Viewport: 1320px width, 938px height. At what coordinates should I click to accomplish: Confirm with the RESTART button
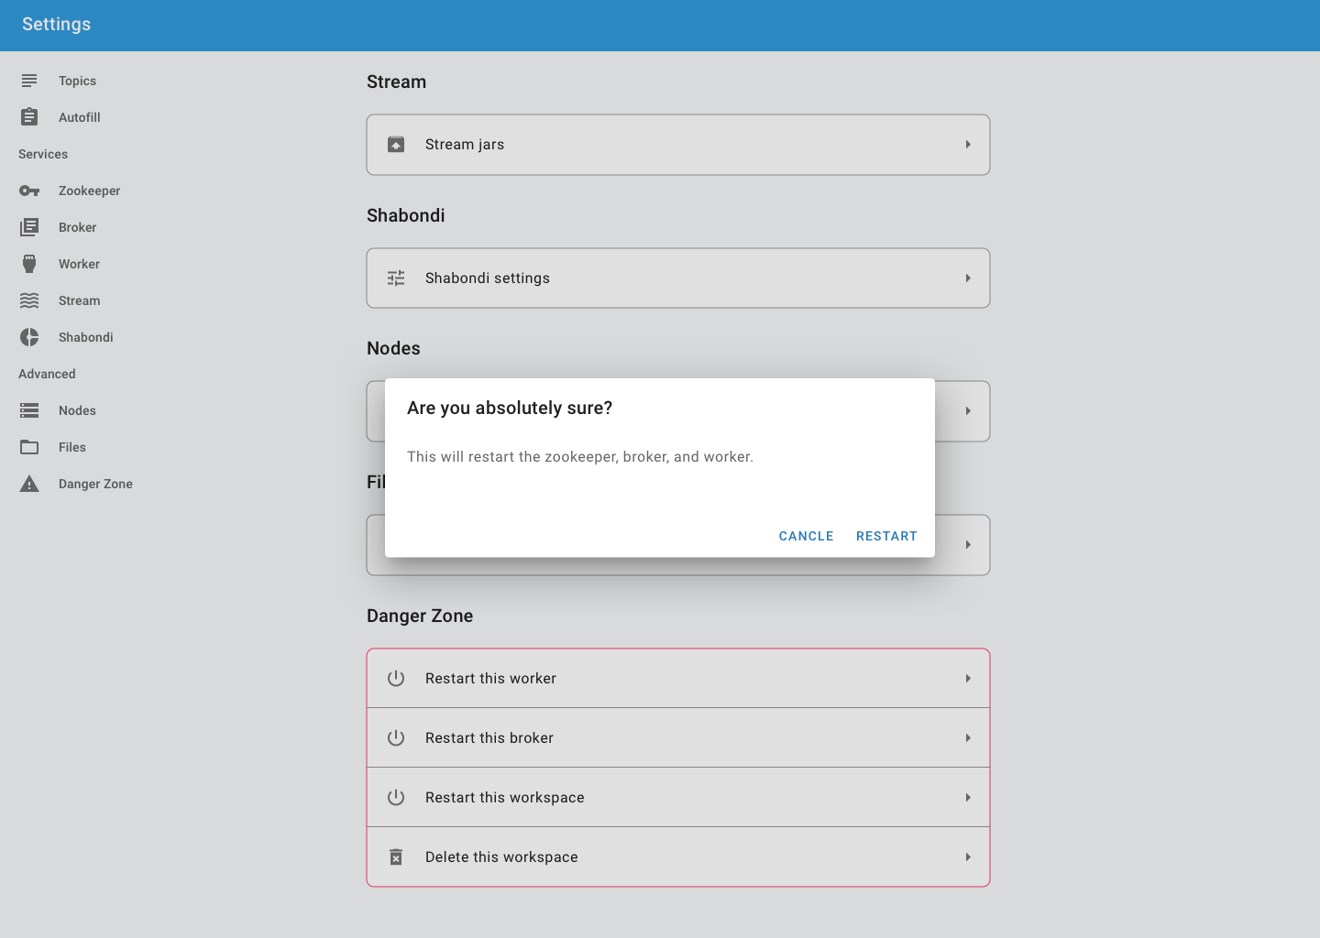886,536
